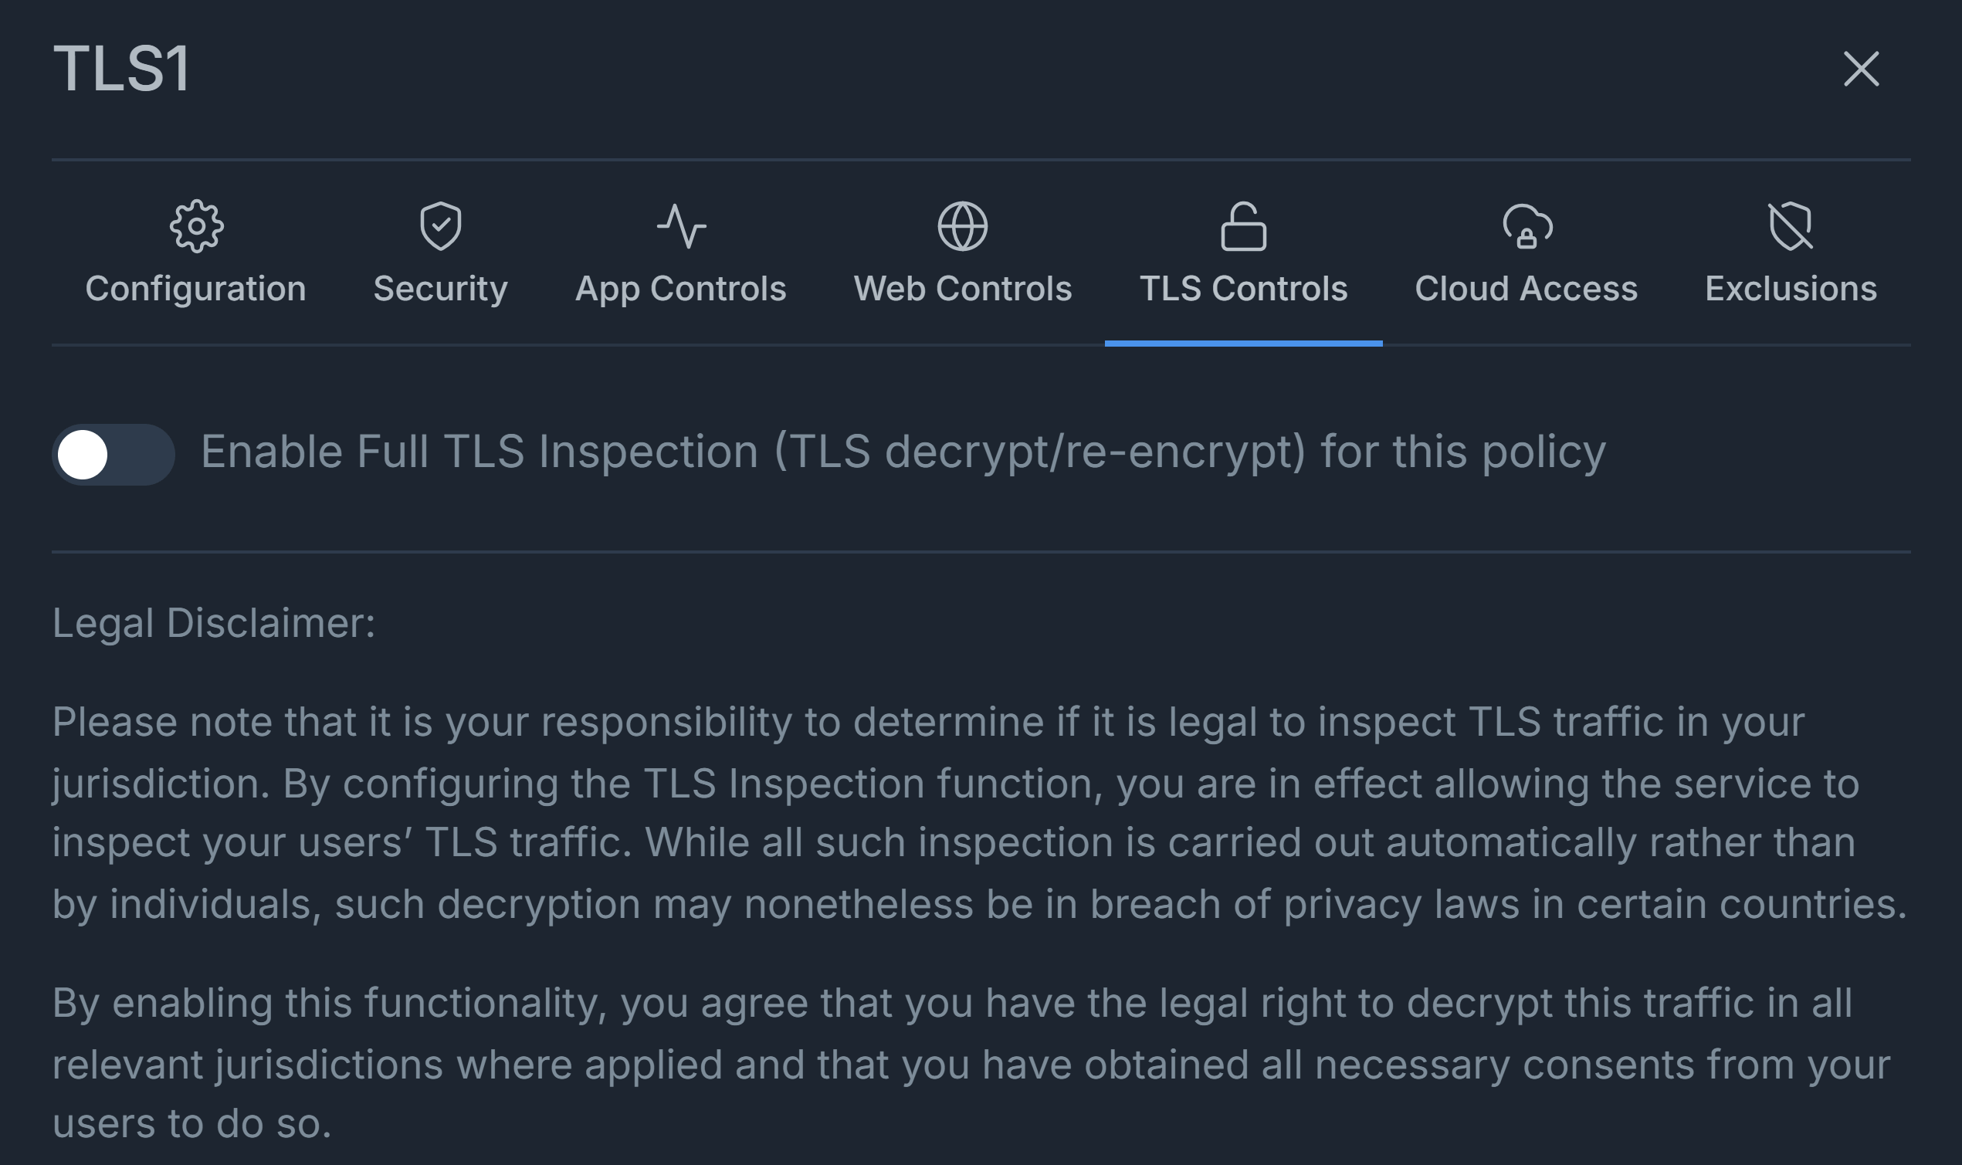Viewport: 1962px width, 1165px height.
Task: Click the Security shield checkmark icon
Action: 440,226
